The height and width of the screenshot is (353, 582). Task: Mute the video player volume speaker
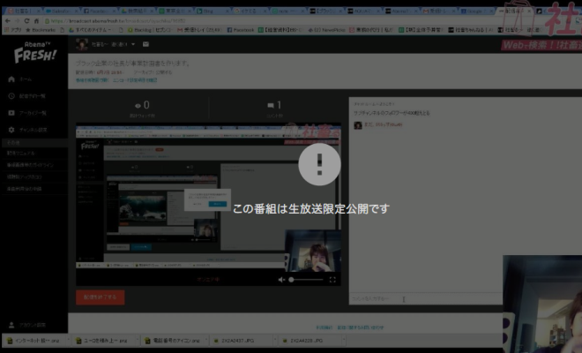pos(282,279)
